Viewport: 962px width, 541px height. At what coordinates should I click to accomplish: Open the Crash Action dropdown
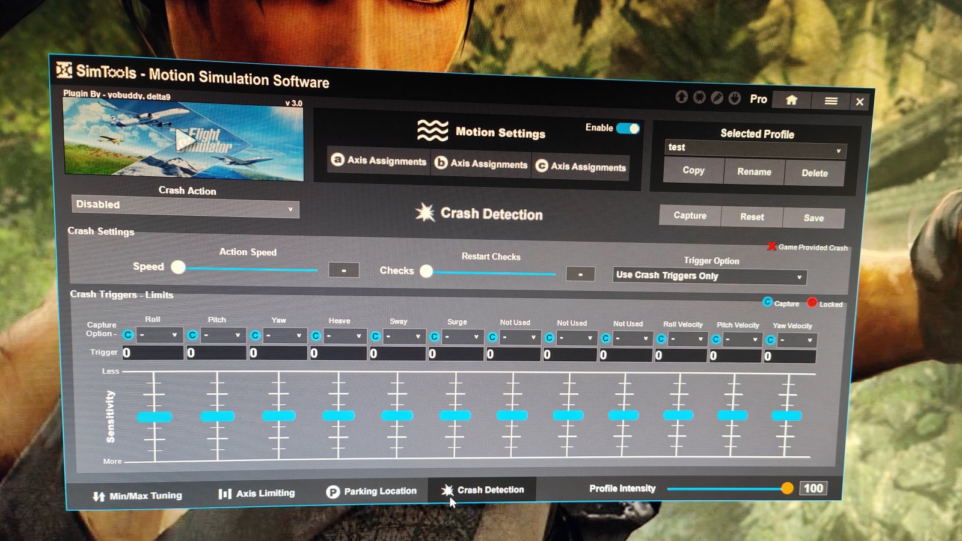[185, 206]
